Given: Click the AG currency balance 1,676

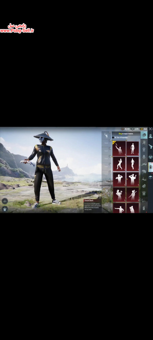Looking at the screenshot, I should (x=135, y=129).
